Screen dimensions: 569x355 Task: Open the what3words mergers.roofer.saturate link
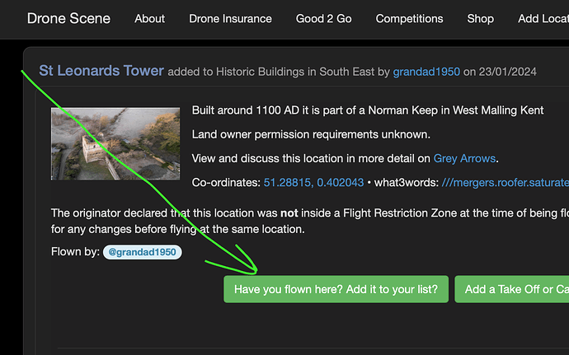(x=505, y=182)
